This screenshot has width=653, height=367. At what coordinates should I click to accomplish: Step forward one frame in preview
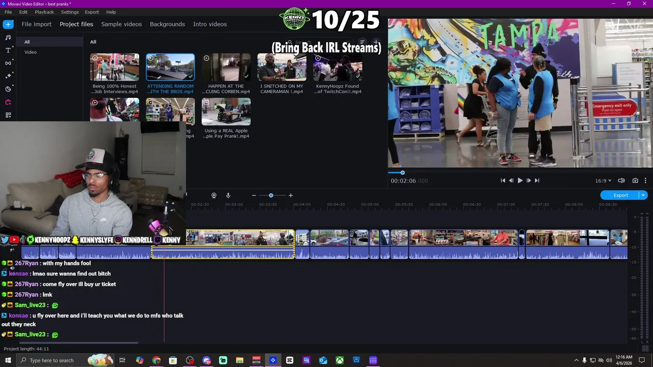(529, 180)
